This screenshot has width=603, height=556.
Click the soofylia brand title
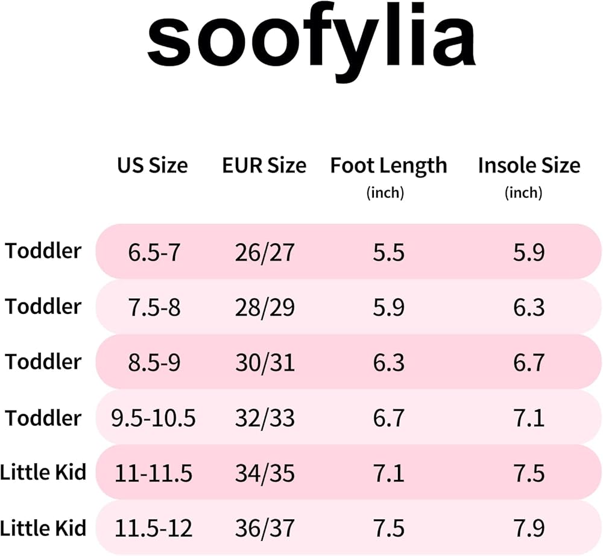pyautogui.click(x=311, y=42)
